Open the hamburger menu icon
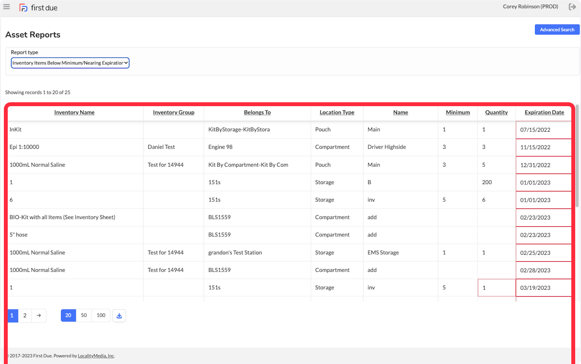The width and height of the screenshot is (581, 364). point(6,7)
